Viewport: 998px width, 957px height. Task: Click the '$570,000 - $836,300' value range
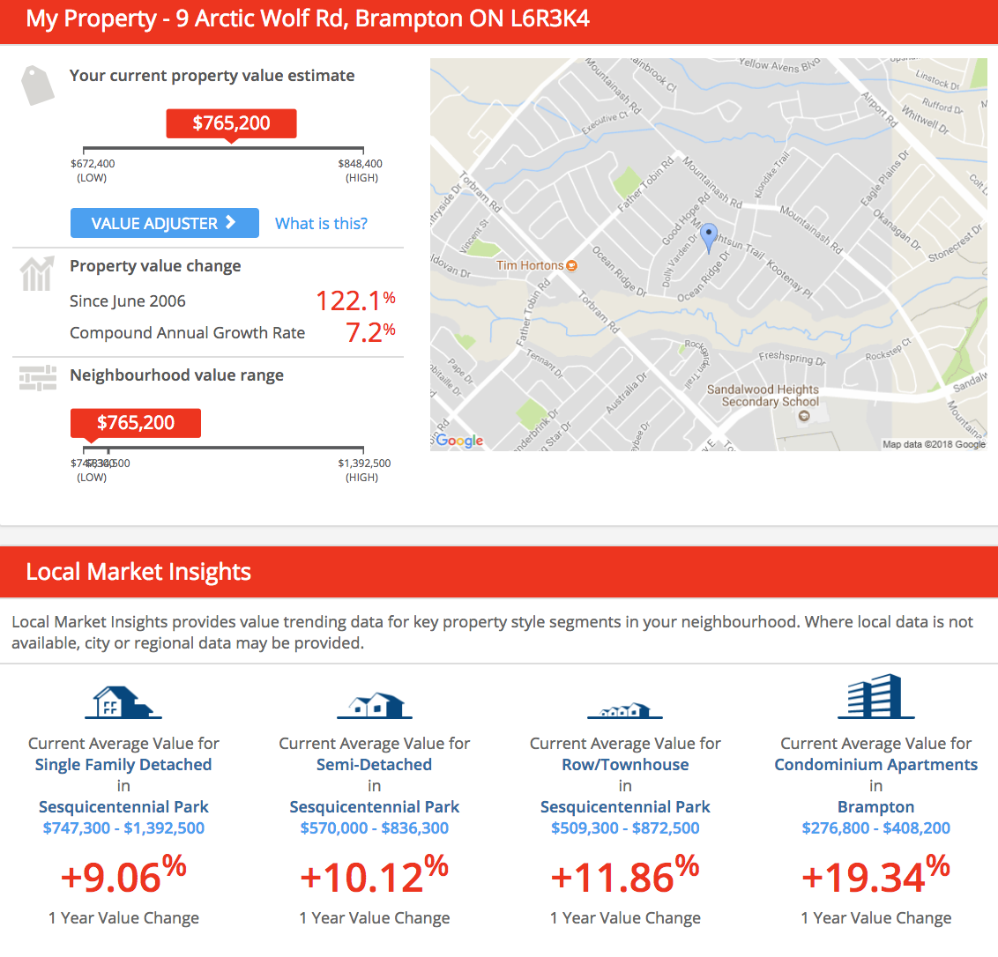click(374, 827)
